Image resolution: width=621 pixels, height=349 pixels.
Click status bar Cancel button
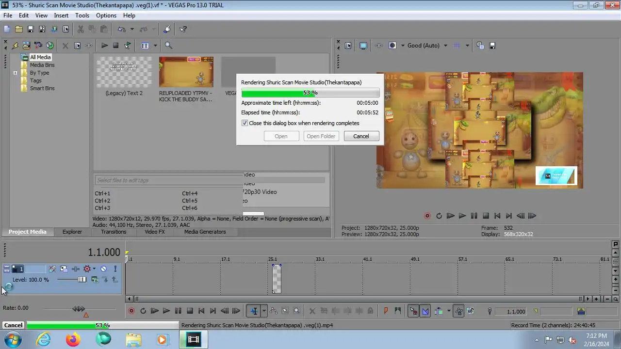point(13,325)
